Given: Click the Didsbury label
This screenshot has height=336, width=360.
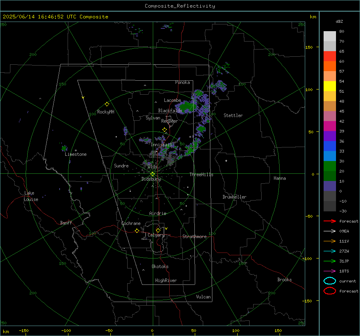Looking at the screenshot, I should [151, 179].
